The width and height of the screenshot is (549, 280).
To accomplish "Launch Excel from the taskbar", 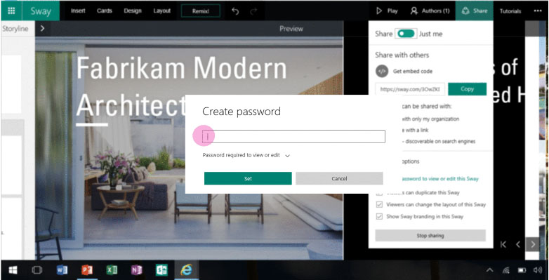I will coord(112,270).
